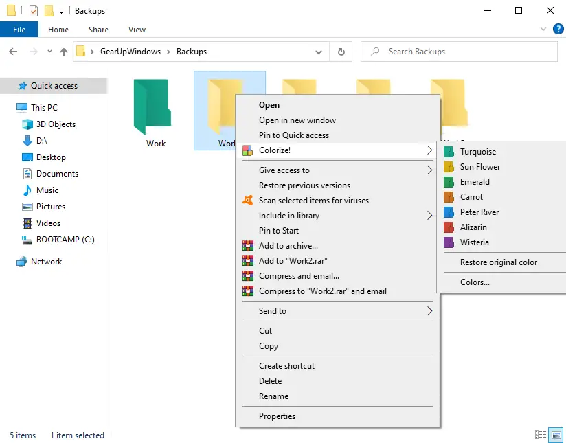Screen dimensions: 566x443
Task: Switch to the Home ribbon tab
Action: [x=58, y=30]
